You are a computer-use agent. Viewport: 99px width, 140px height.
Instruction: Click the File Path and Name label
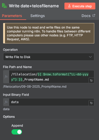coord(18,67)
